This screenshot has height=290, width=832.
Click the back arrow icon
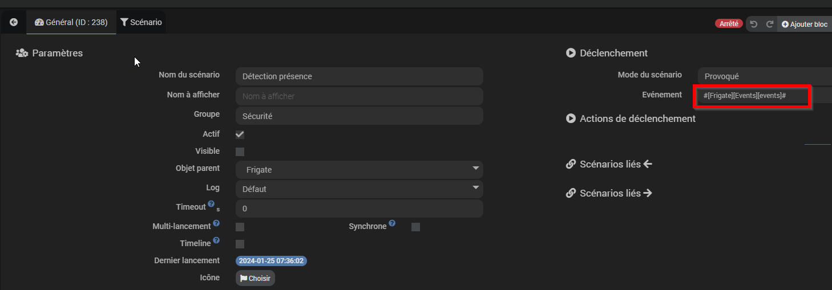click(x=14, y=22)
